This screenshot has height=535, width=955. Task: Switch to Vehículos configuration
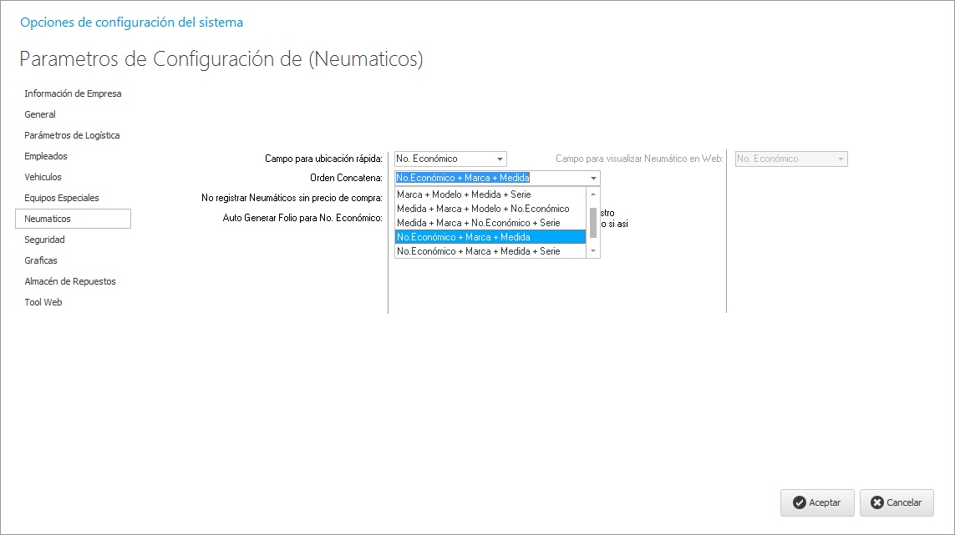43,177
